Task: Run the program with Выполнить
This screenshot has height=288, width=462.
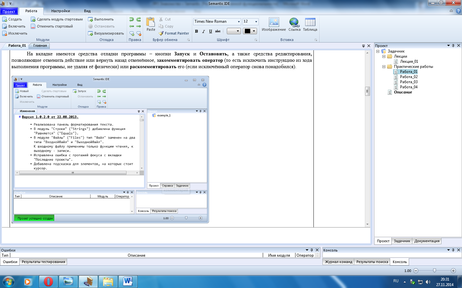Action: [x=101, y=19]
